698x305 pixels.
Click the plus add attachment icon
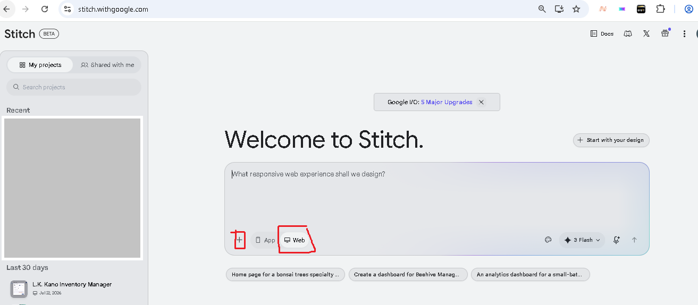[239, 240]
